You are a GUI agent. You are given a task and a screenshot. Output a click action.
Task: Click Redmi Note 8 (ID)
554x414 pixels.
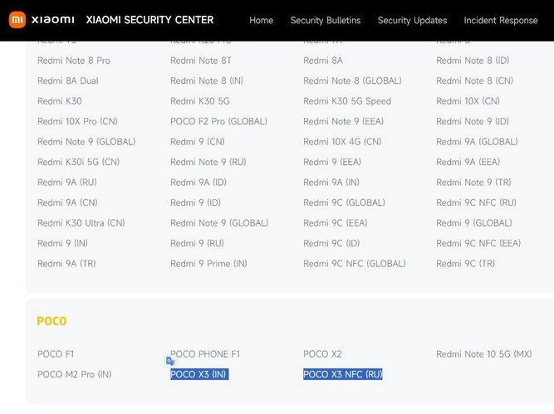[x=473, y=61]
